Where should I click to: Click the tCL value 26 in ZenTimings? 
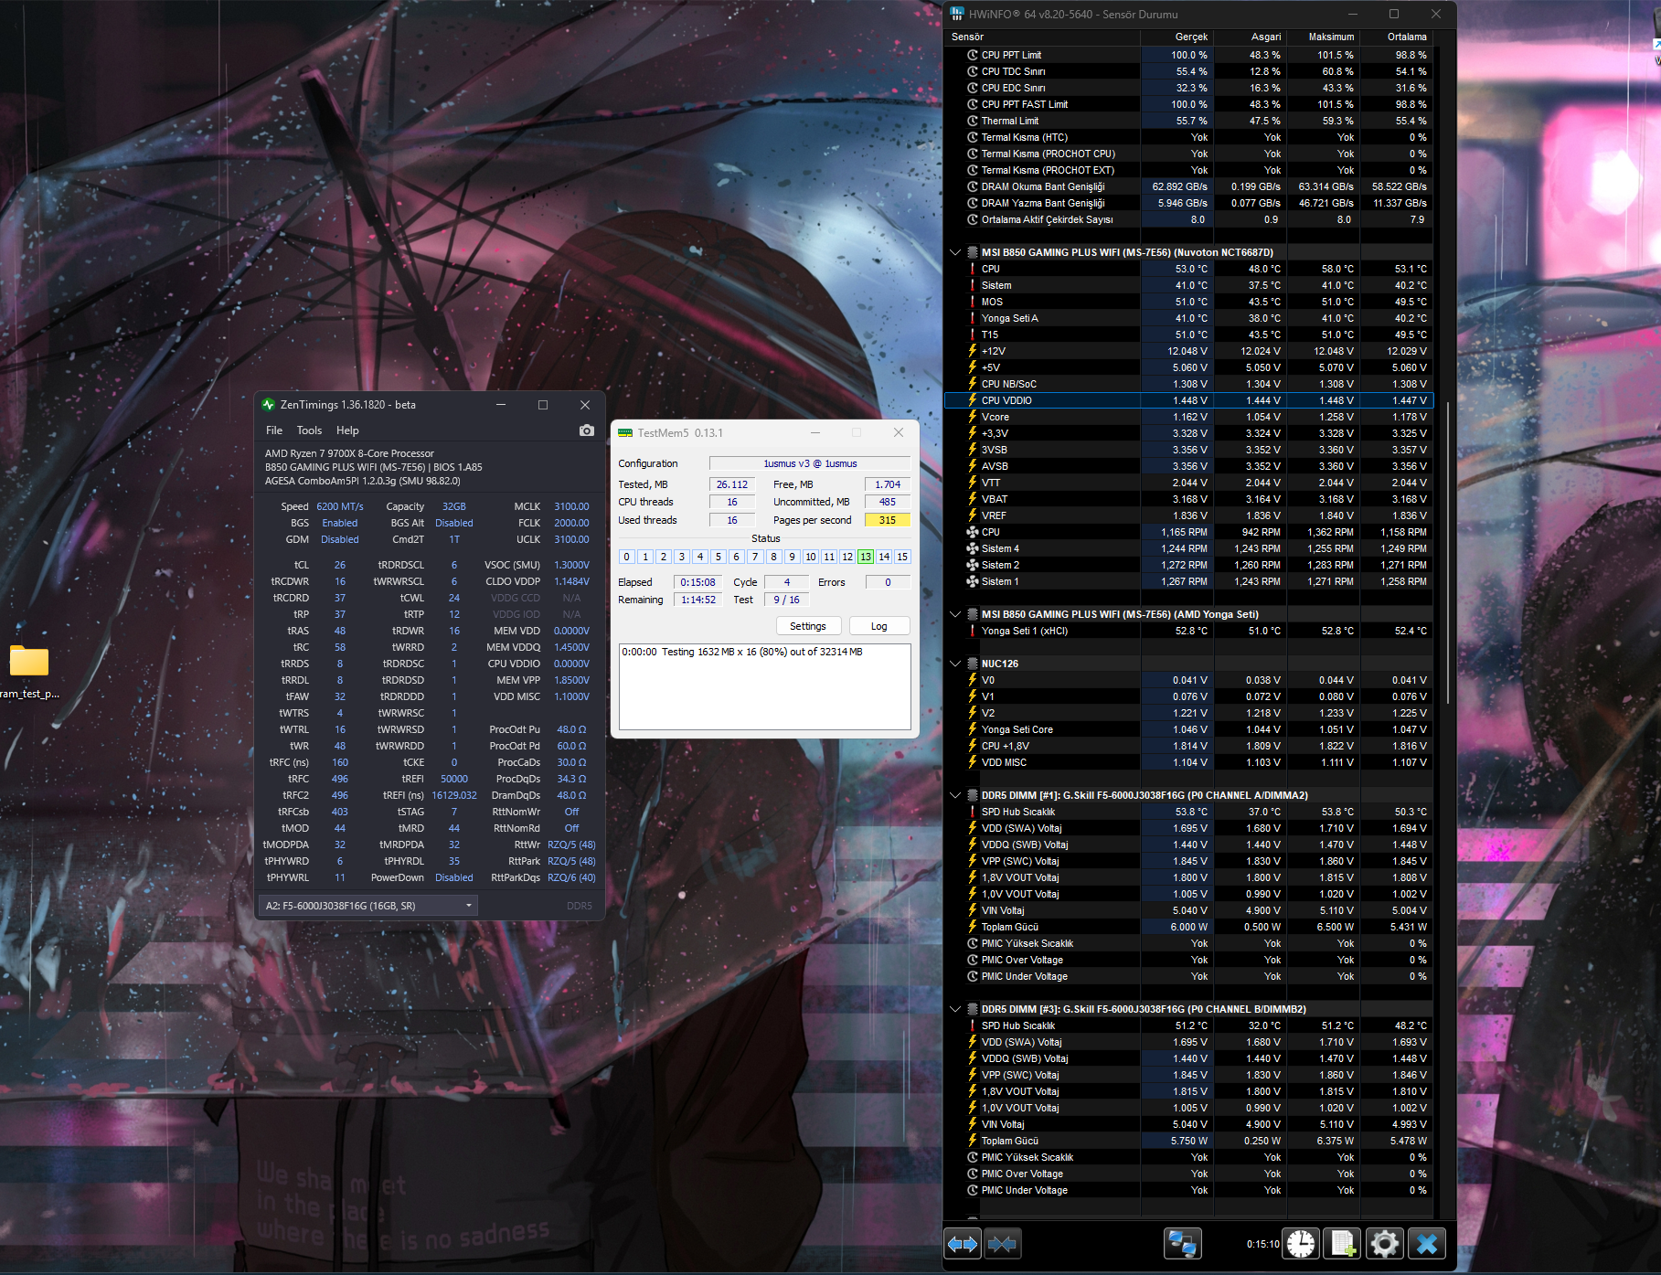340,565
